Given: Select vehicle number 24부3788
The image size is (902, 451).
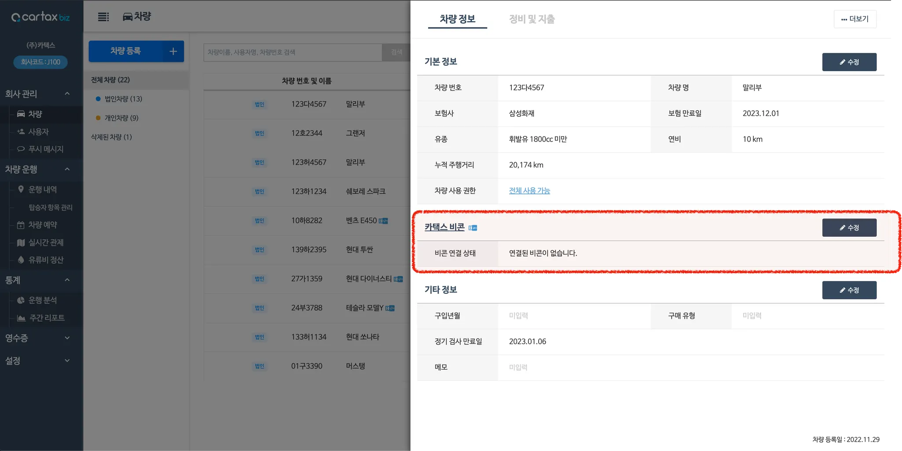Looking at the screenshot, I should click(x=307, y=308).
